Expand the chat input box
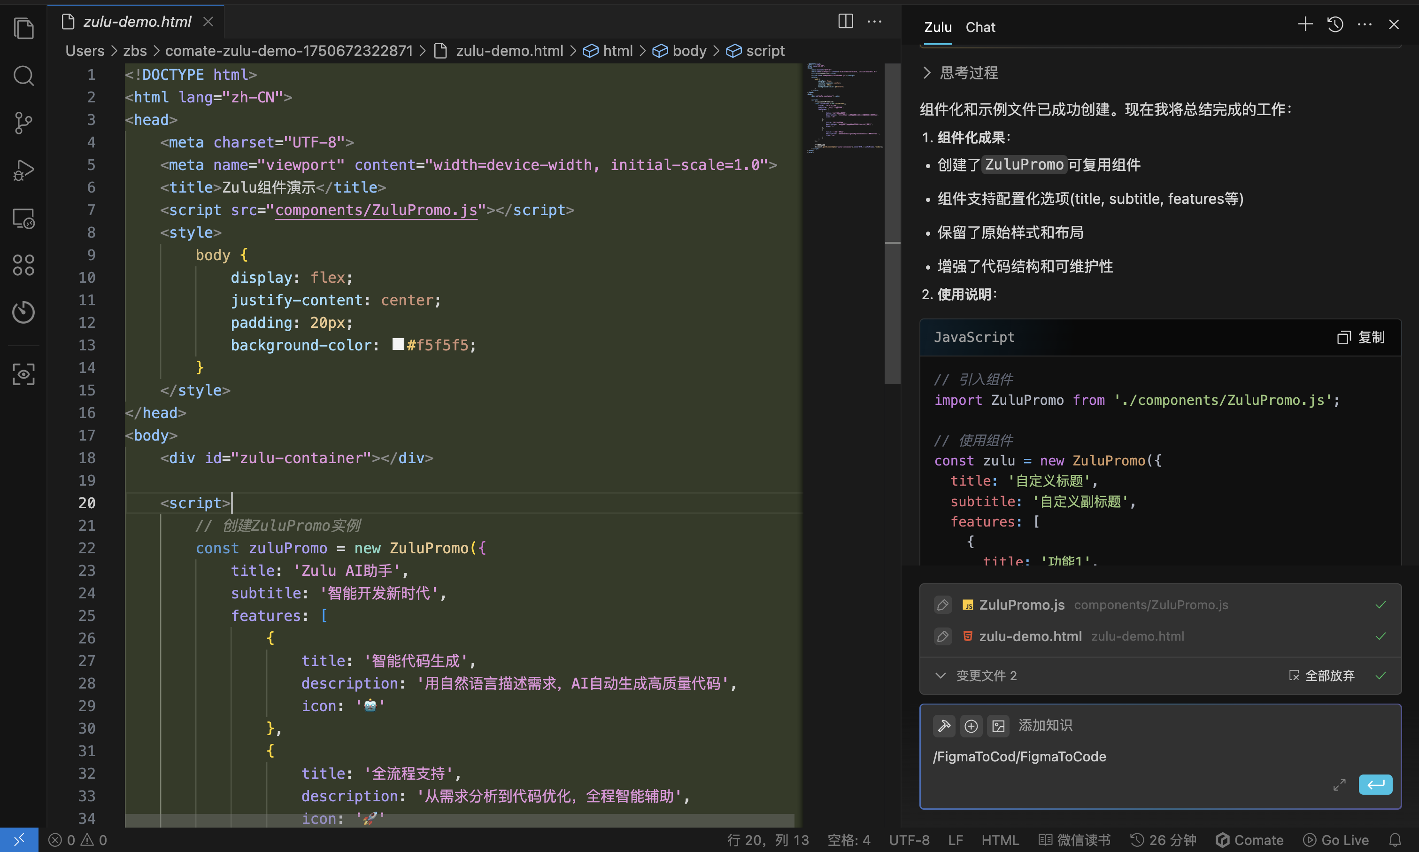The height and width of the screenshot is (852, 1419). [1339, 785]
